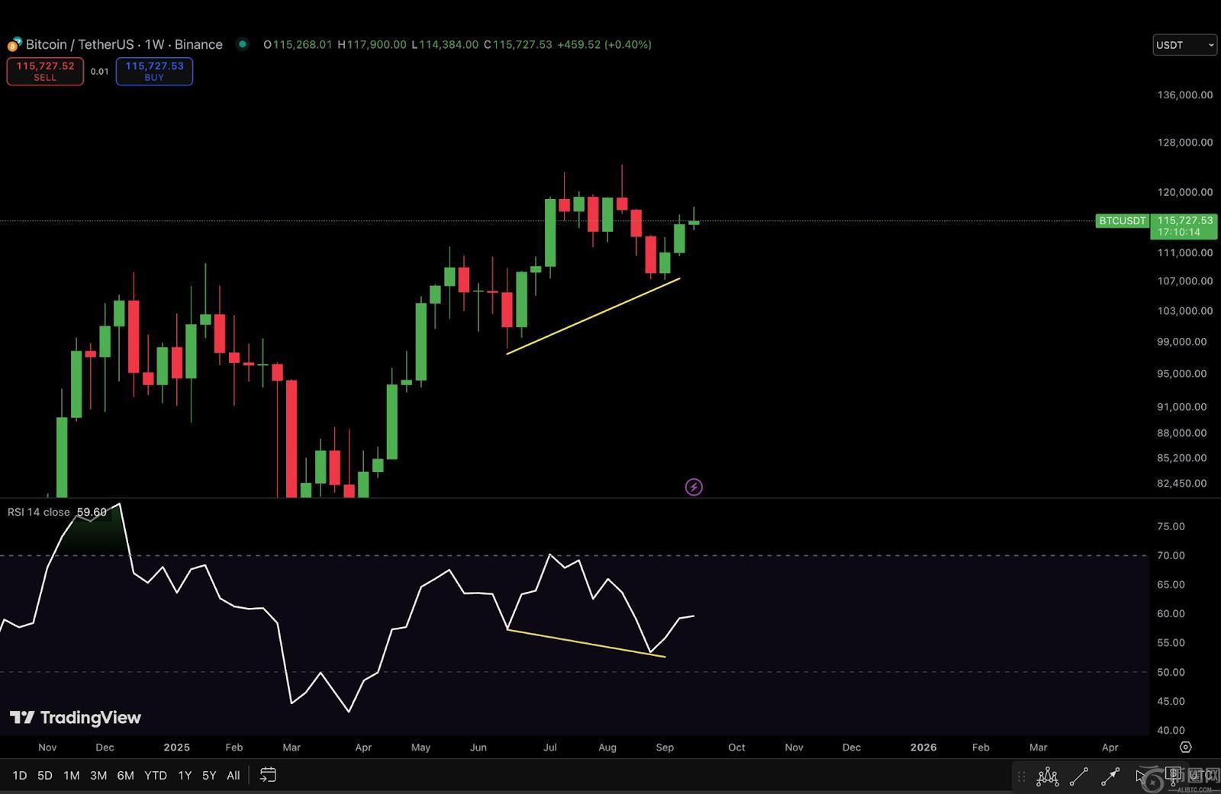Click the green market status dot

click(243, 44)
